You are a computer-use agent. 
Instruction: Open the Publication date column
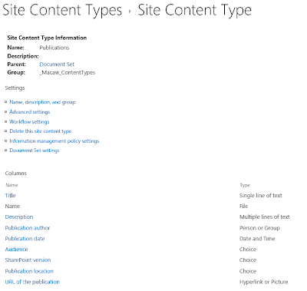pyautogui.click(x=25, y=239)
